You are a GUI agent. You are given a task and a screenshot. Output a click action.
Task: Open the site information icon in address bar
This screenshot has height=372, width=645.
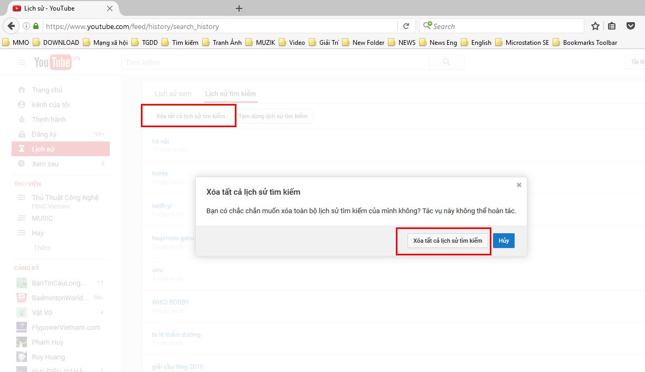pos(26,26)
